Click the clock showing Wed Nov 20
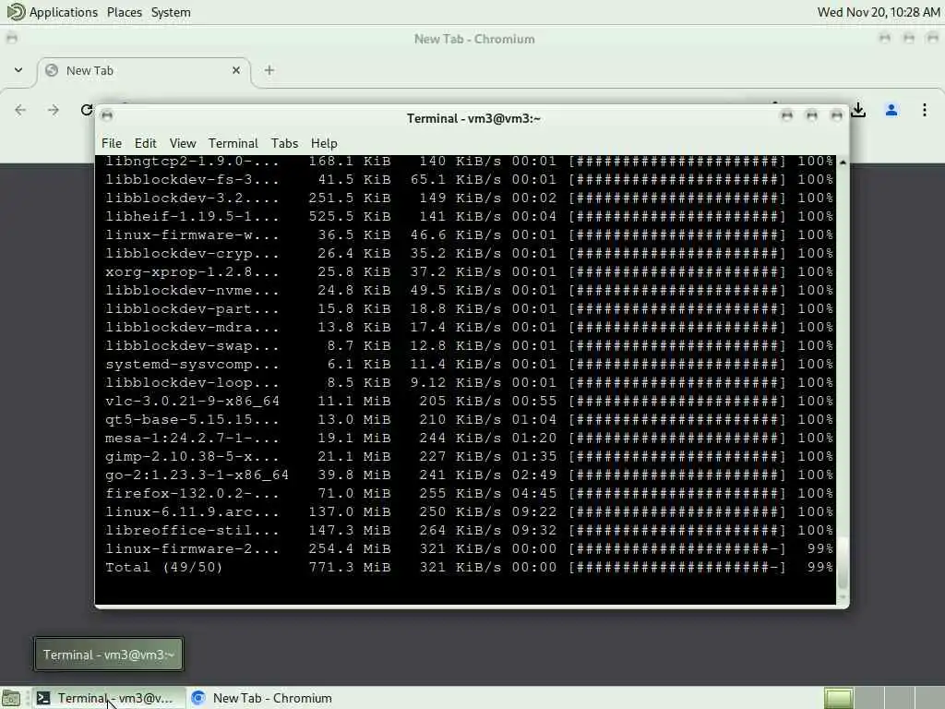This screenshot has height=709, width=945. click(x=879, y=12)
